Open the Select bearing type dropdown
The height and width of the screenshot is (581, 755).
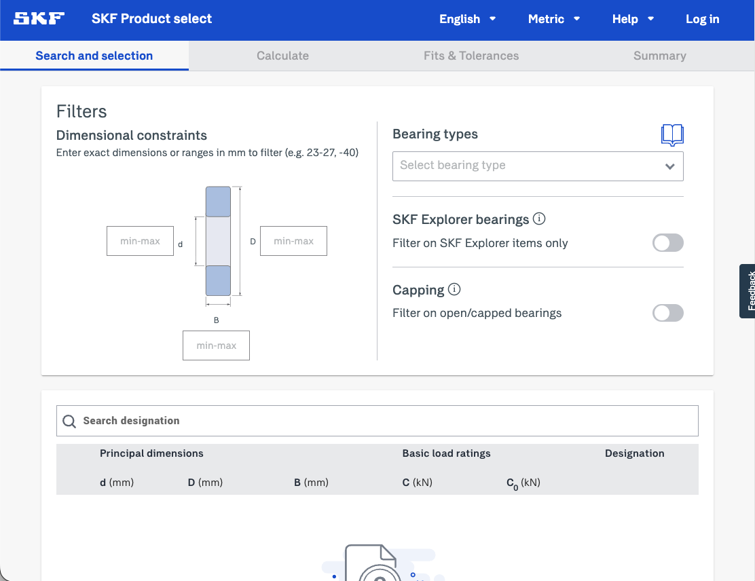coord(538,166)
